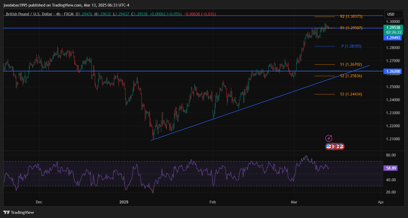Image resolution: width=408 pixels, height=218 pixels.
Task: Open the leftmost US flag economic event
Action: (329, 147)
